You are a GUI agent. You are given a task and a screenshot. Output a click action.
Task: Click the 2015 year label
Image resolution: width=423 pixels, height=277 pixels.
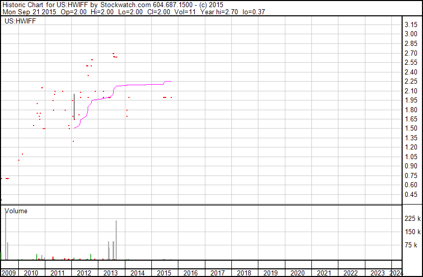pos(164,273)
